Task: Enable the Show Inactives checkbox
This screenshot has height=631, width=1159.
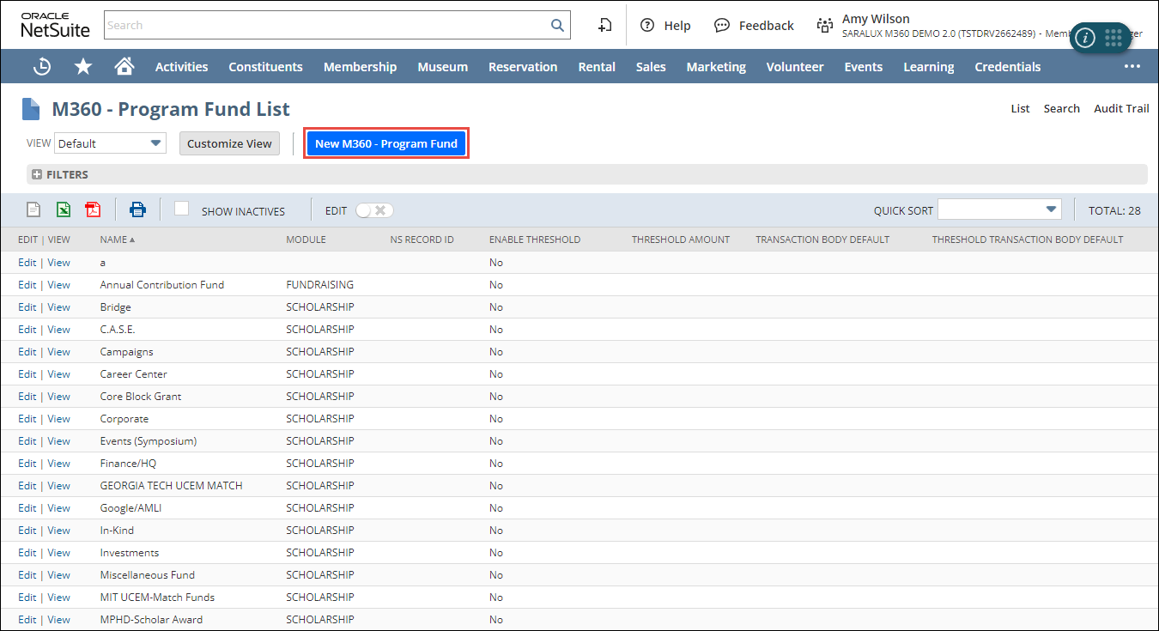Action: [182, 209]
